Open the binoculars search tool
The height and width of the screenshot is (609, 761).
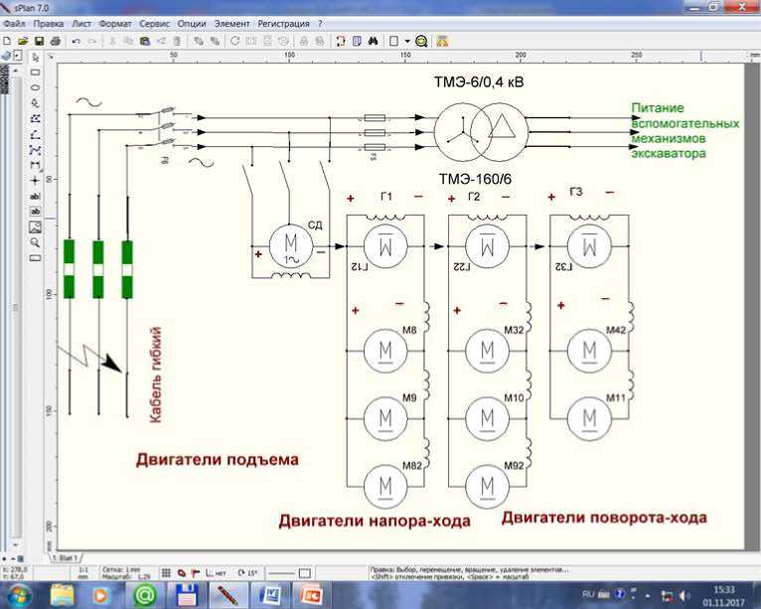click(373, 42)
